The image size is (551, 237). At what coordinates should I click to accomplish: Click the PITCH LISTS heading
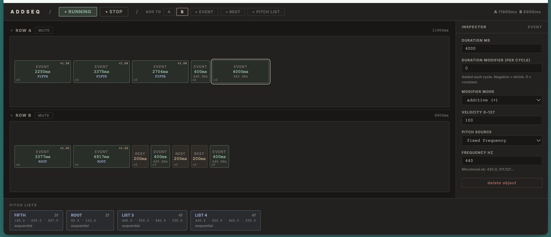point(23,205)
